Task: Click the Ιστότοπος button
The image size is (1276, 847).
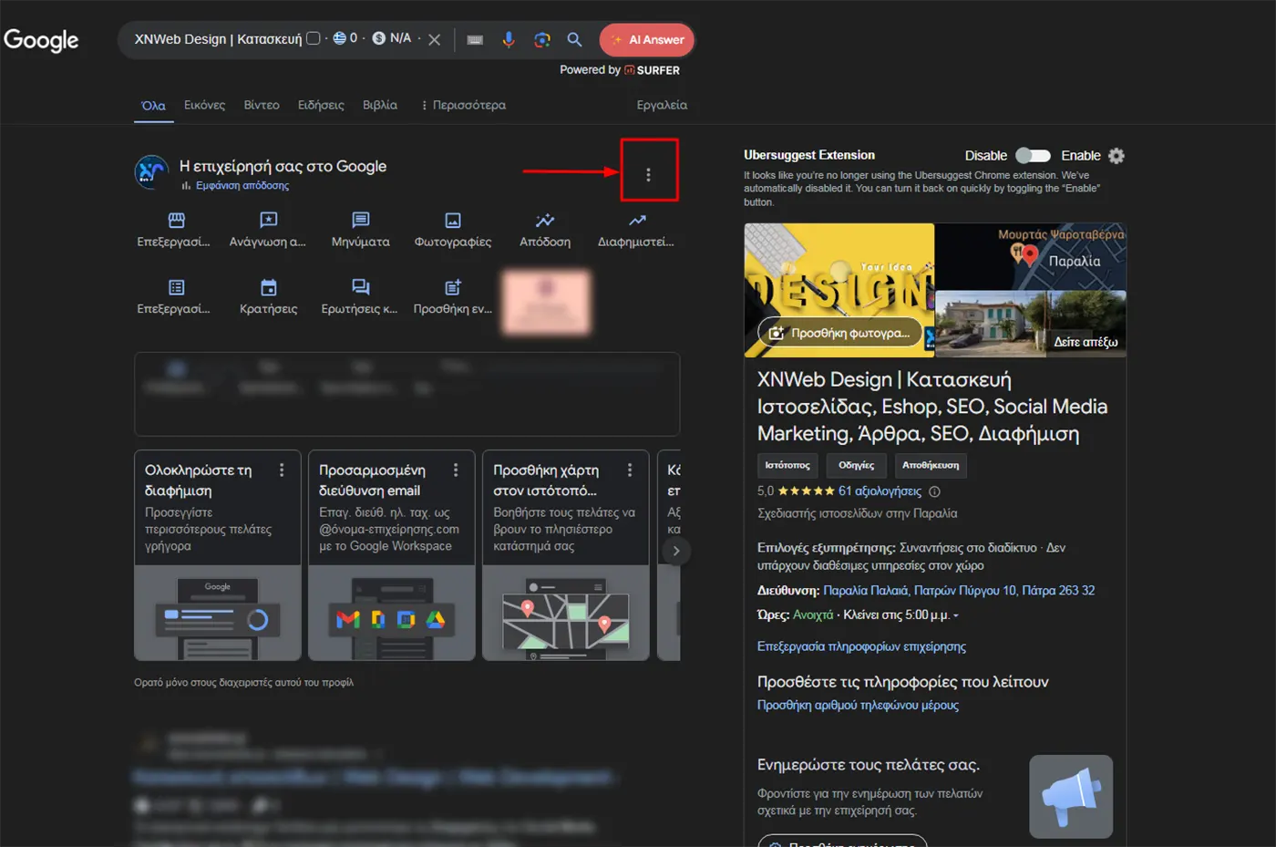Action: [787, 465]
